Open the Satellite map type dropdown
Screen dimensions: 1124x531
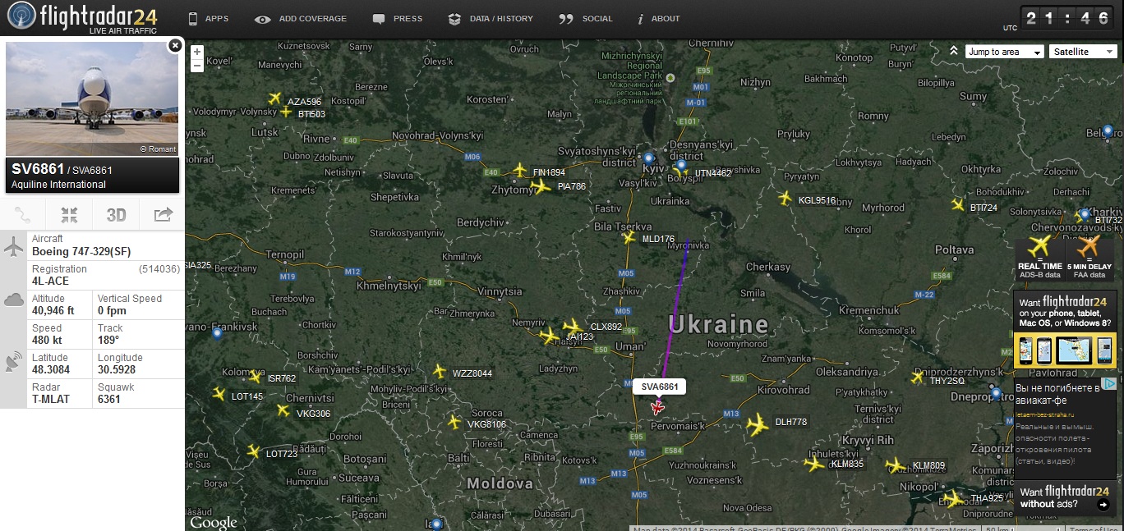tap(1083, 52)
